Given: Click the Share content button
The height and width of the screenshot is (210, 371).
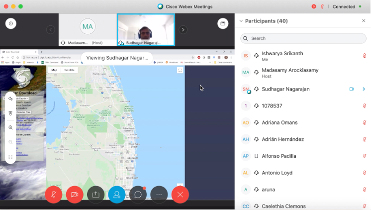Looking at the screenshot, I should tap(95, 195).
